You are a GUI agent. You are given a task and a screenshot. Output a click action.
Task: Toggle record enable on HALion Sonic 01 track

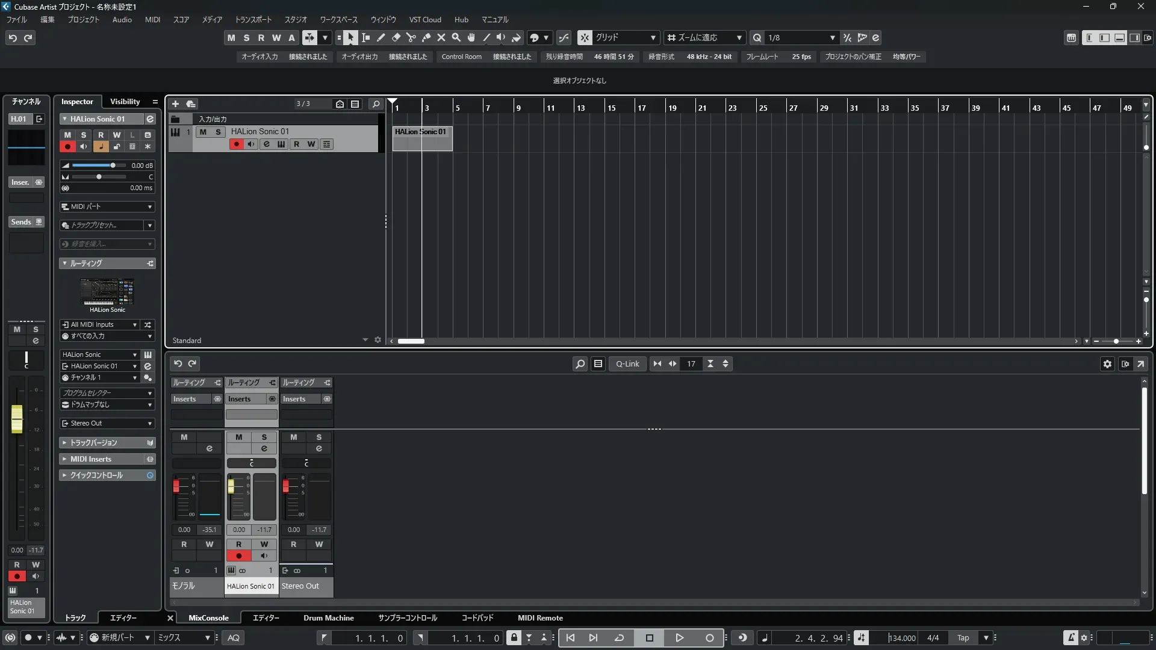(236, 144)
